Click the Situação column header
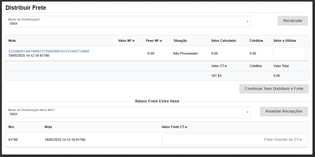 coord(180,41)
